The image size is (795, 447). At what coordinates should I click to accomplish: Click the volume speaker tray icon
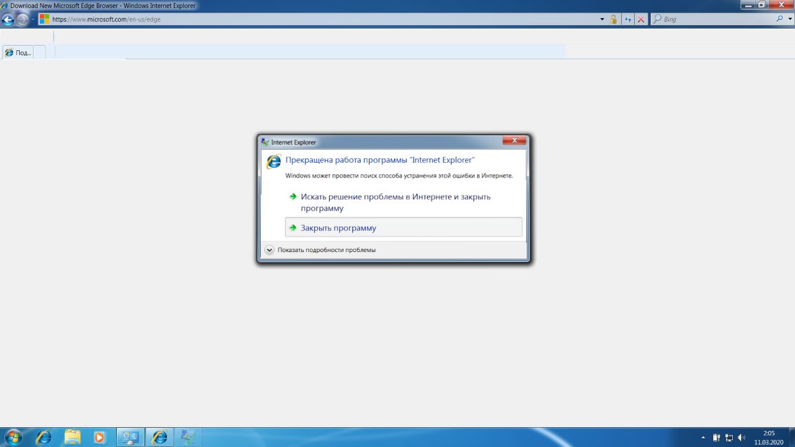(x=741, y=438)
